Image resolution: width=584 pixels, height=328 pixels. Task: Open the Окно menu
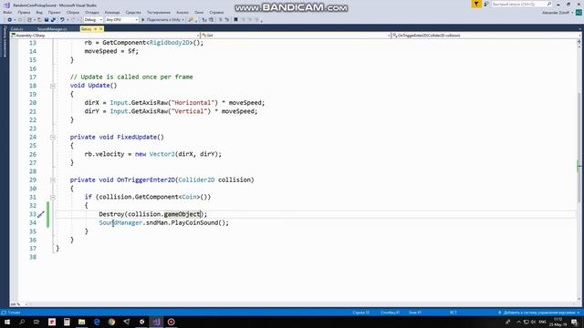199,13
